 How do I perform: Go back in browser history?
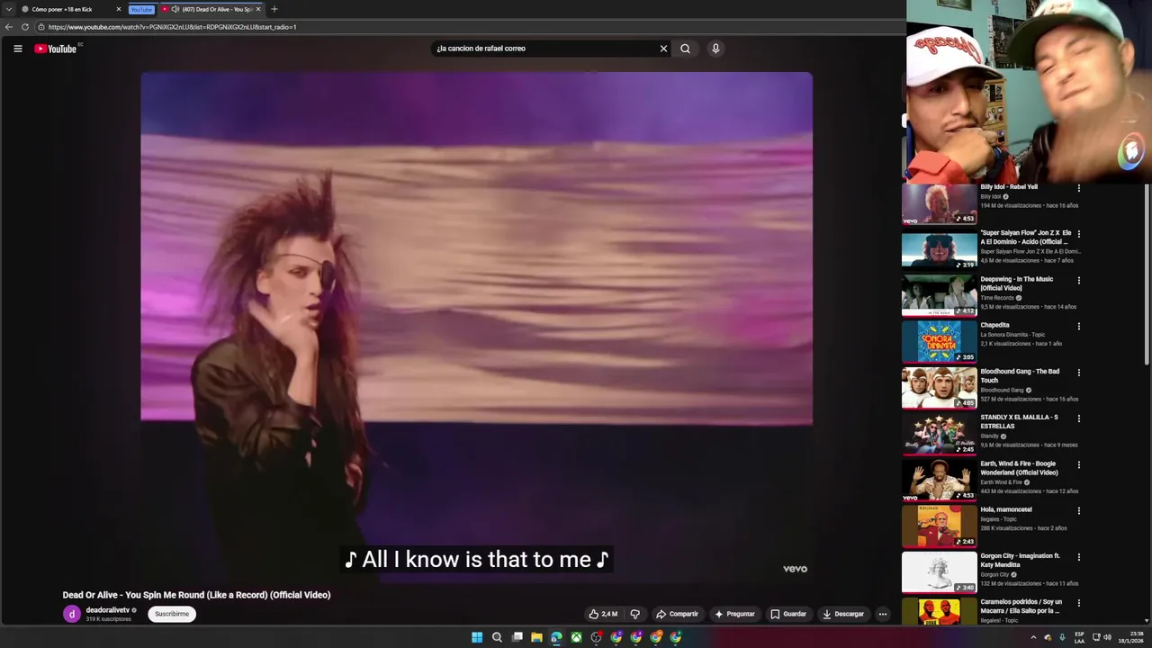(x=9, y=27)
